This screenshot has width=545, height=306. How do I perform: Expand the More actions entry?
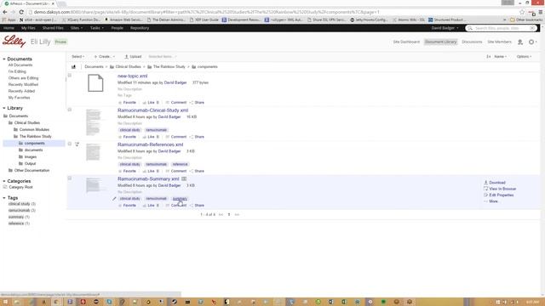[x=491, y=201]
